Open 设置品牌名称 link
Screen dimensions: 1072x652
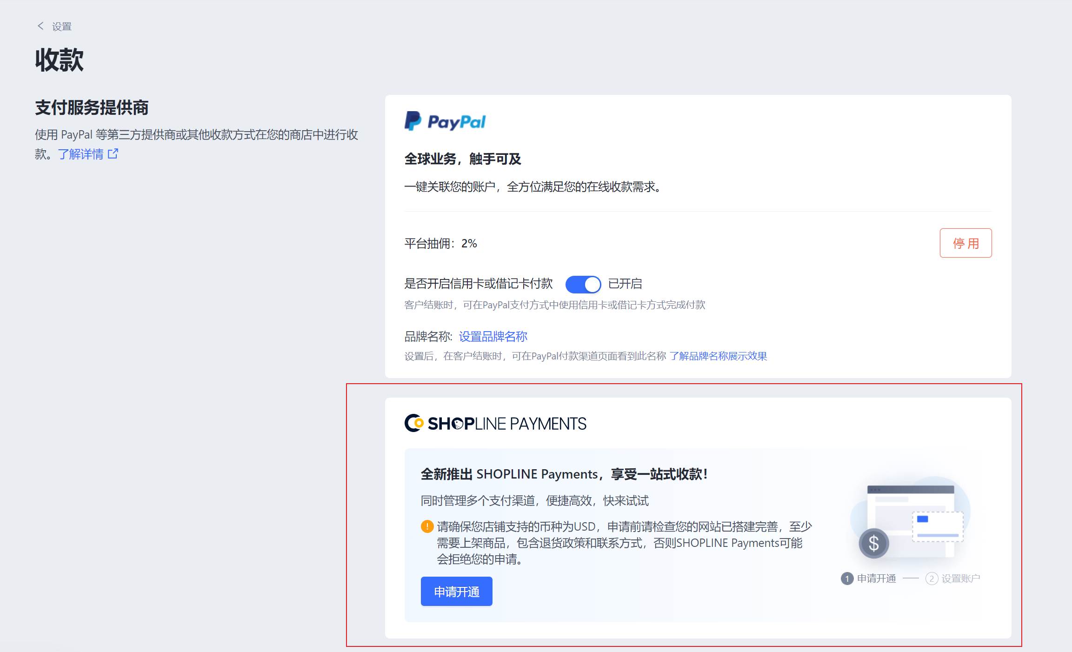coord(493,336)
